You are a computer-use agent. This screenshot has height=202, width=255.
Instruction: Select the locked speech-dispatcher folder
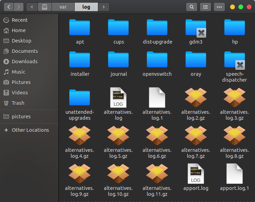[235, 67]
